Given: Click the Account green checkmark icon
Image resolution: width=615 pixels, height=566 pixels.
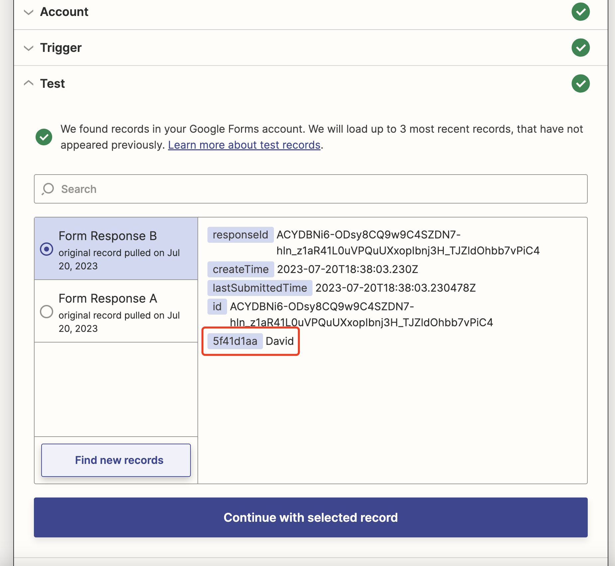Looking at the screenshot, I should click(580, 12).
